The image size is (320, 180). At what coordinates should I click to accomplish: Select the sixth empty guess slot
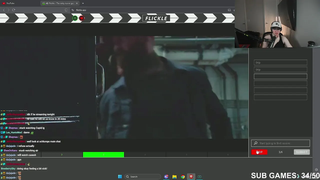(280, 97)
